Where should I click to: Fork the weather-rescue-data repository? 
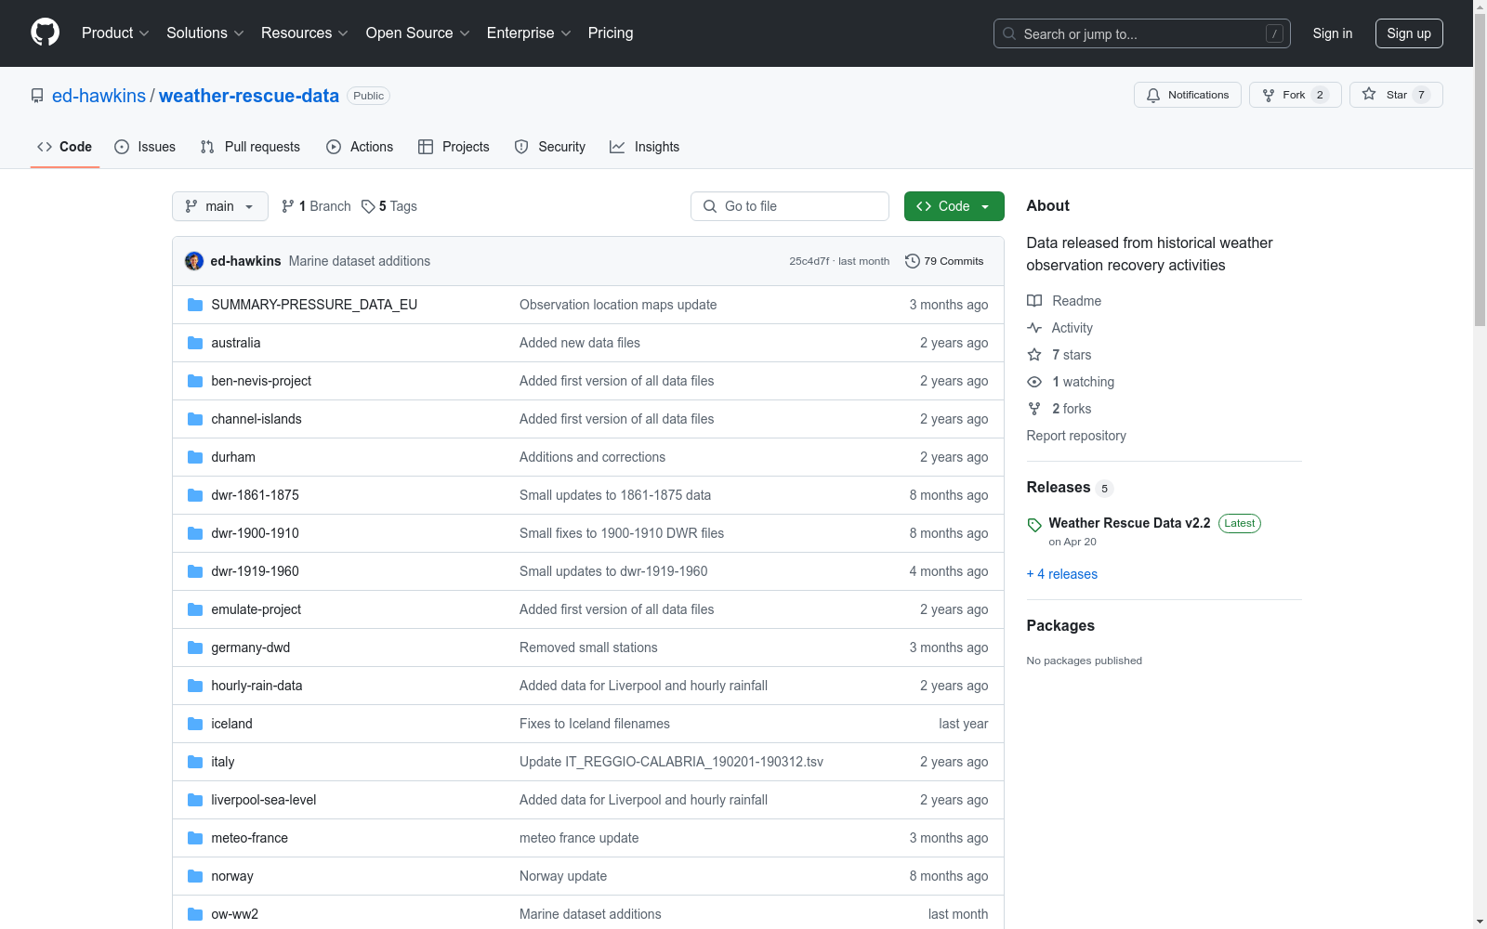1296,95
